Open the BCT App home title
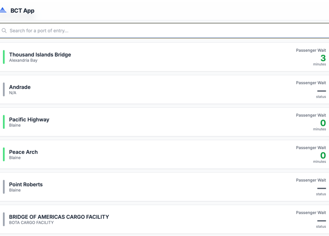The height and width of the screenshot is (236, 329). 22,11
